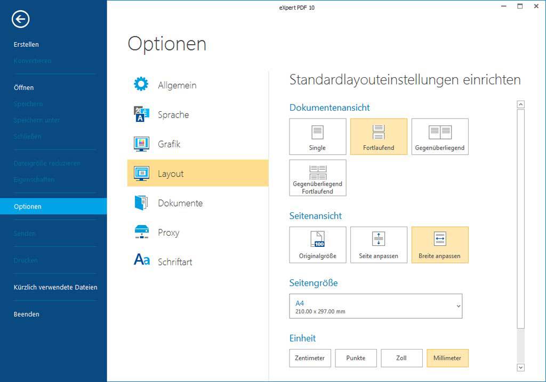The width and height of the screenshot is (546, 382).
Task: Set page view to Originalgröße
Action: (317, 245)
